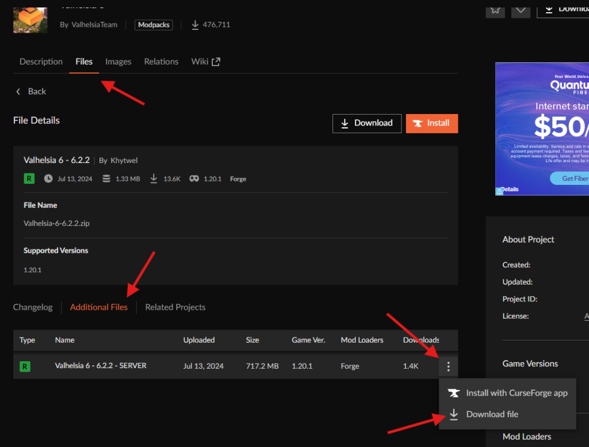
Task: Switch to the Description tab
Action: pyautogui.click(x=41, y=62)
